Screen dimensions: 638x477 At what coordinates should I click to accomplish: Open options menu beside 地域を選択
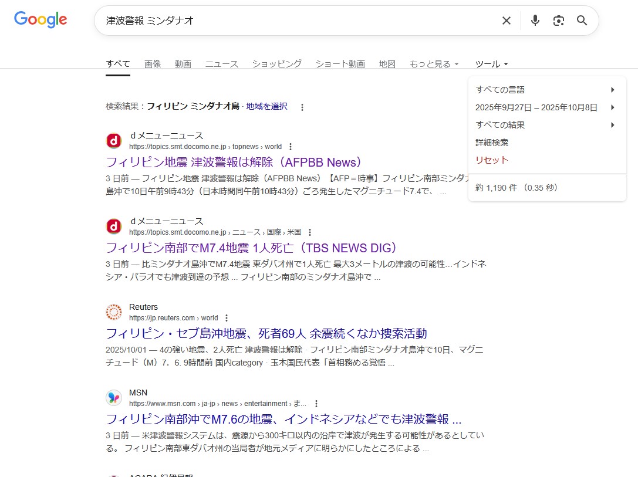pyautogui.click(x=302, y=107)
